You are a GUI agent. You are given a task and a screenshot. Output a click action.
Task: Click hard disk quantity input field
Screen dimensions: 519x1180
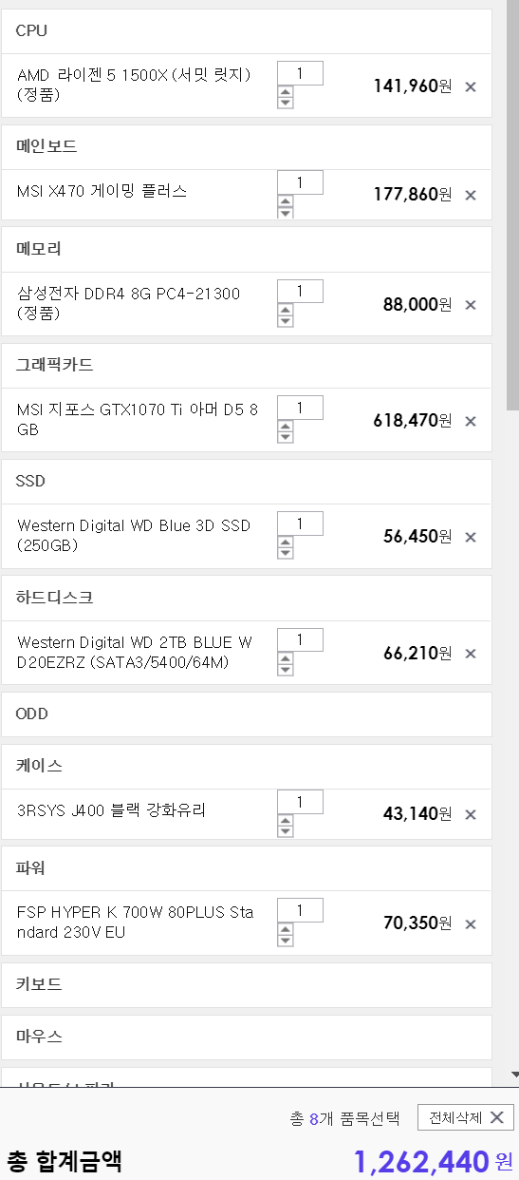tap(300, 640)
